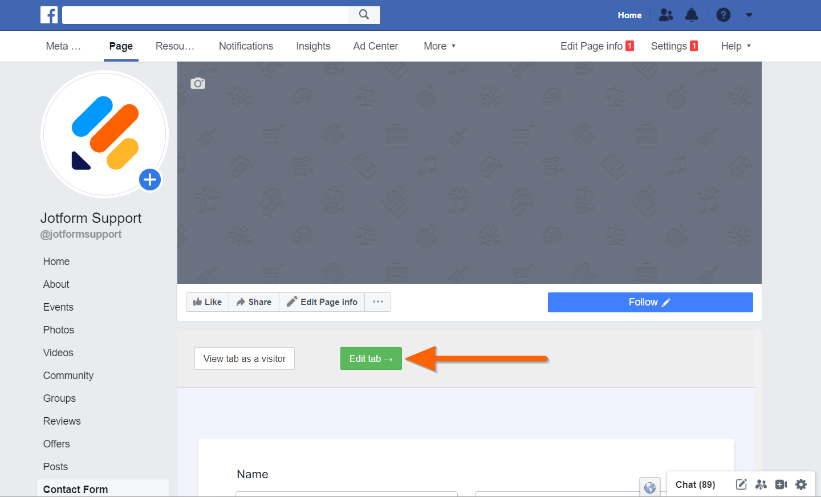The image size is (821, 497).
Task: Click Edit Page info button below cover
Action: click(322, 302)
